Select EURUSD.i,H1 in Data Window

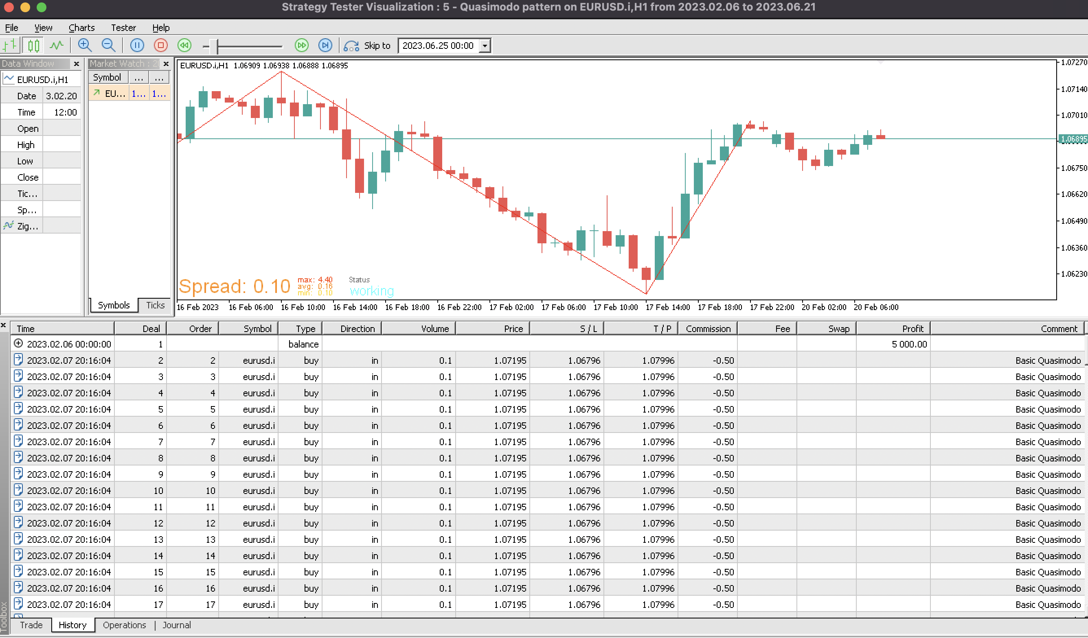41,80
